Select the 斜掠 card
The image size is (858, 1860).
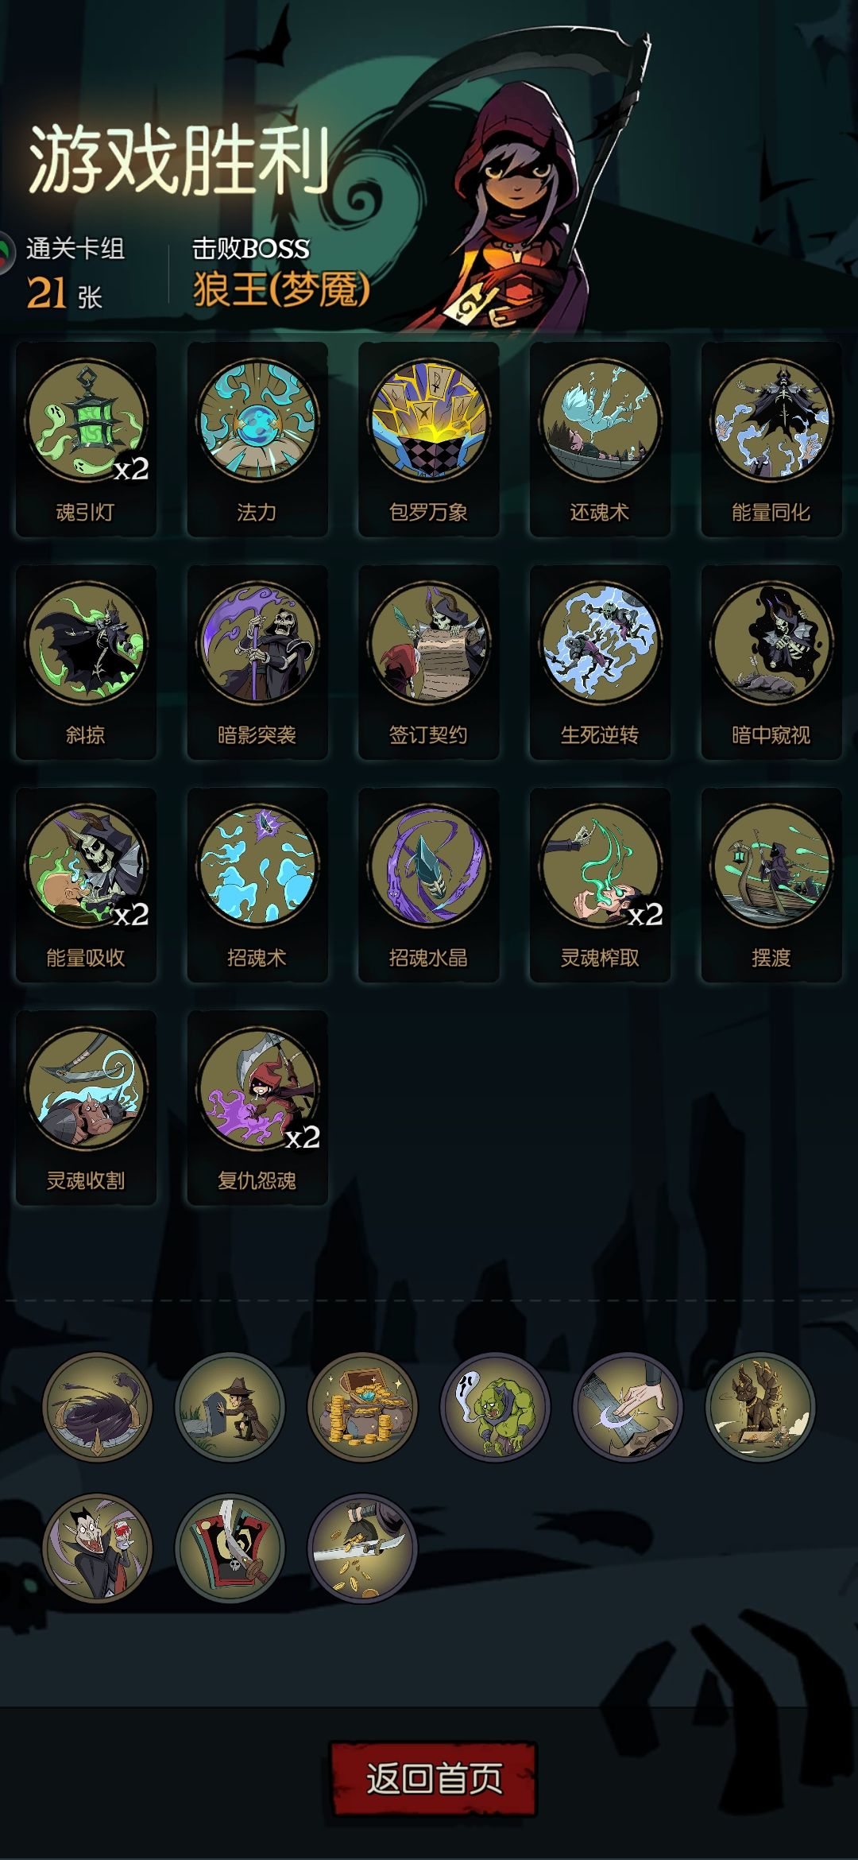coord(86,662)
